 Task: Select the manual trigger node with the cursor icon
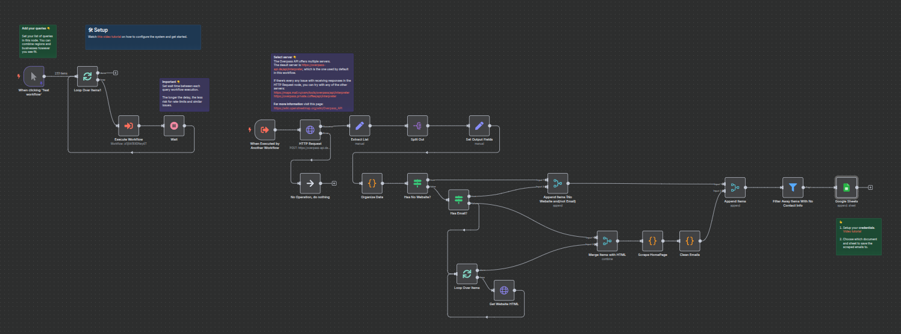tap(34, 76)
